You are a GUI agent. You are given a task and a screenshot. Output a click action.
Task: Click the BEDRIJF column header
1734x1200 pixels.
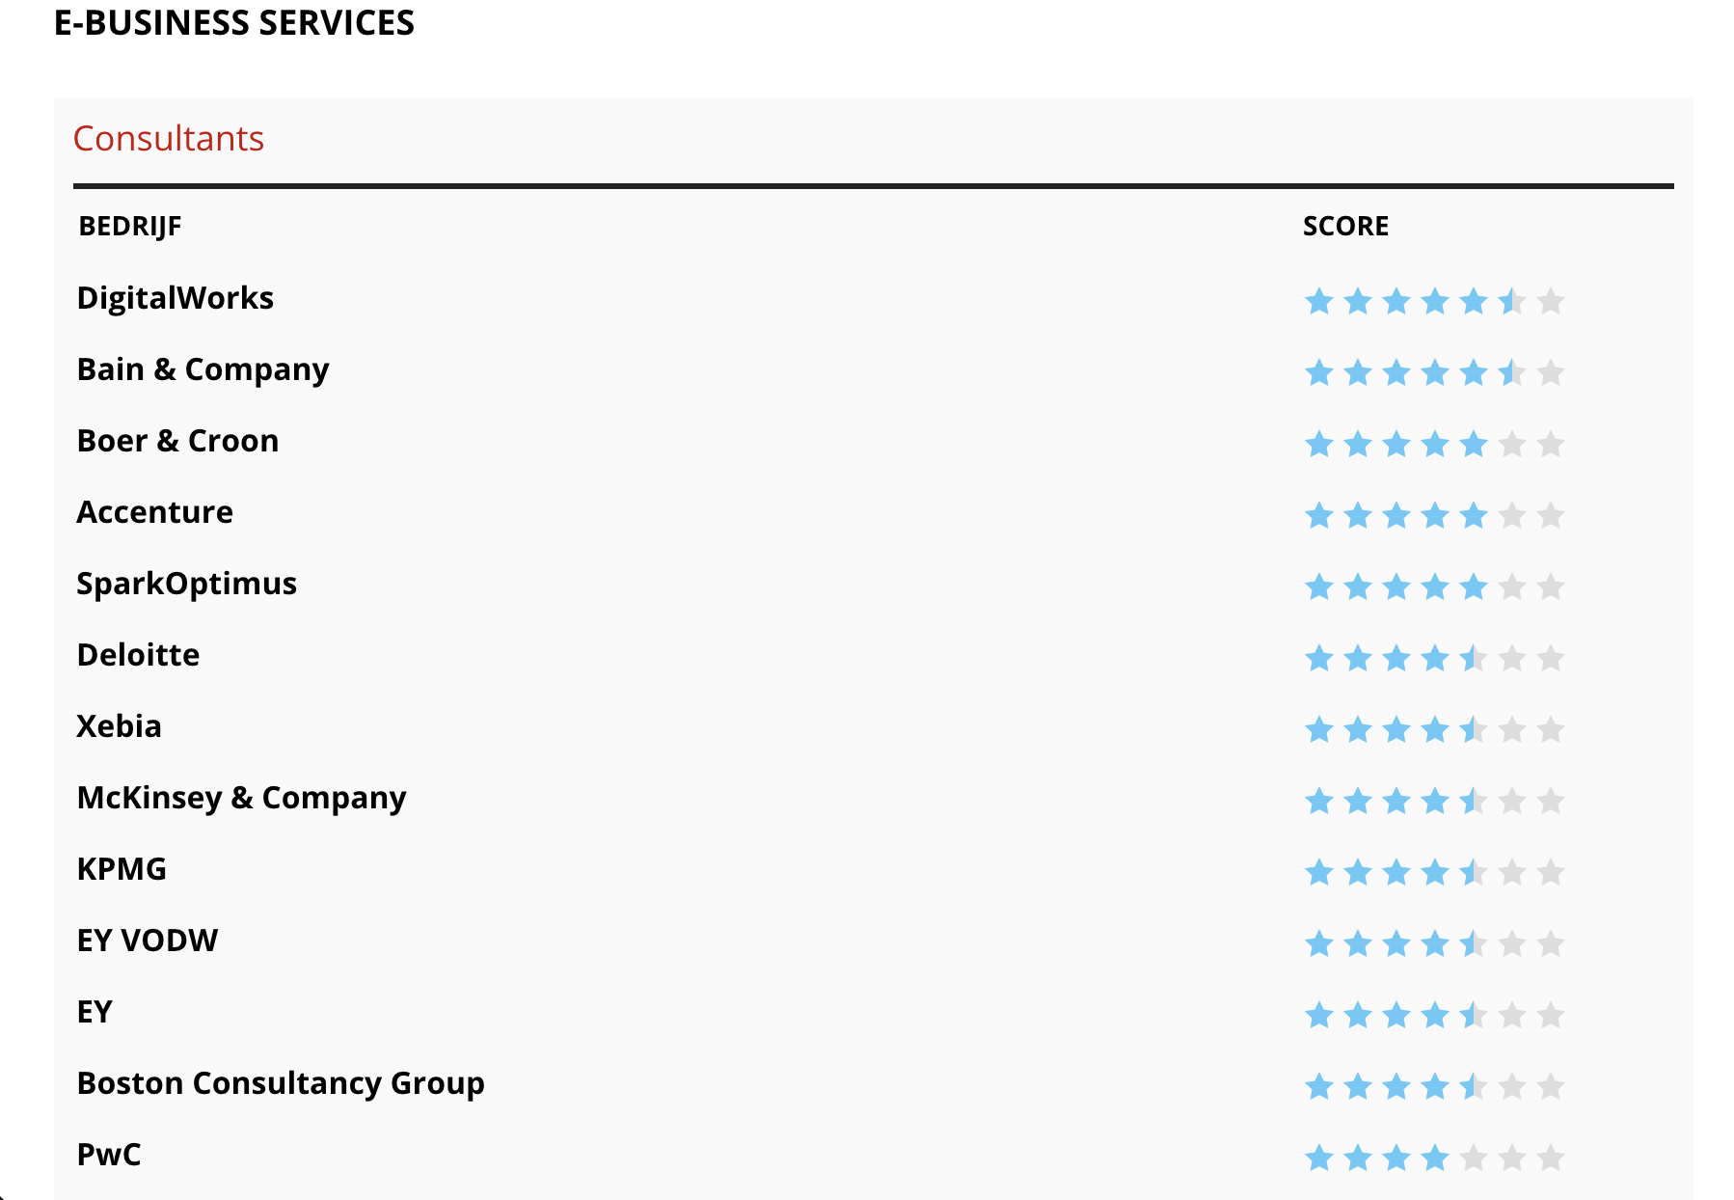pyautogui.click(x=130, y=227)
